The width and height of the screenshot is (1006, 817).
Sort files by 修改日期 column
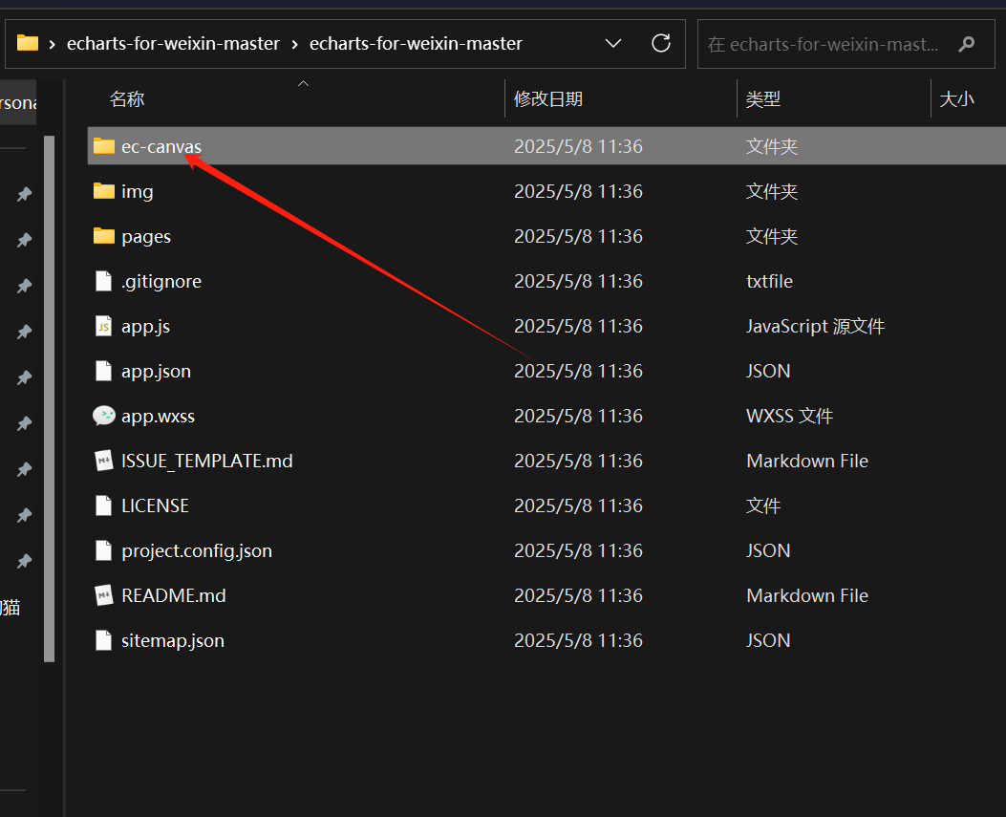tap(548, 98)
